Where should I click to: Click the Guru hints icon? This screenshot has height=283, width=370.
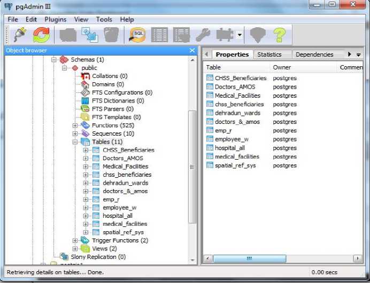click(x=257, y=35)
